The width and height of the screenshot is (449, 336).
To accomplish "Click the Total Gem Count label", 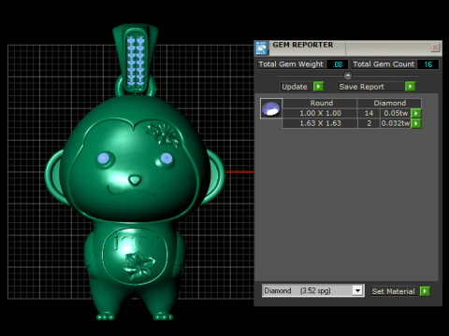I will (384, 64).
